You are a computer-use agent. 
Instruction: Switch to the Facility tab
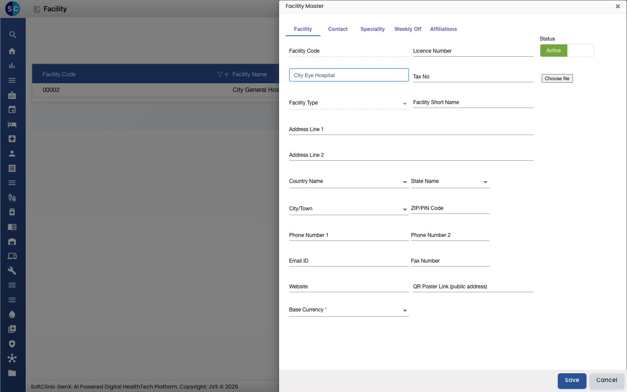(x=303, y=29)
